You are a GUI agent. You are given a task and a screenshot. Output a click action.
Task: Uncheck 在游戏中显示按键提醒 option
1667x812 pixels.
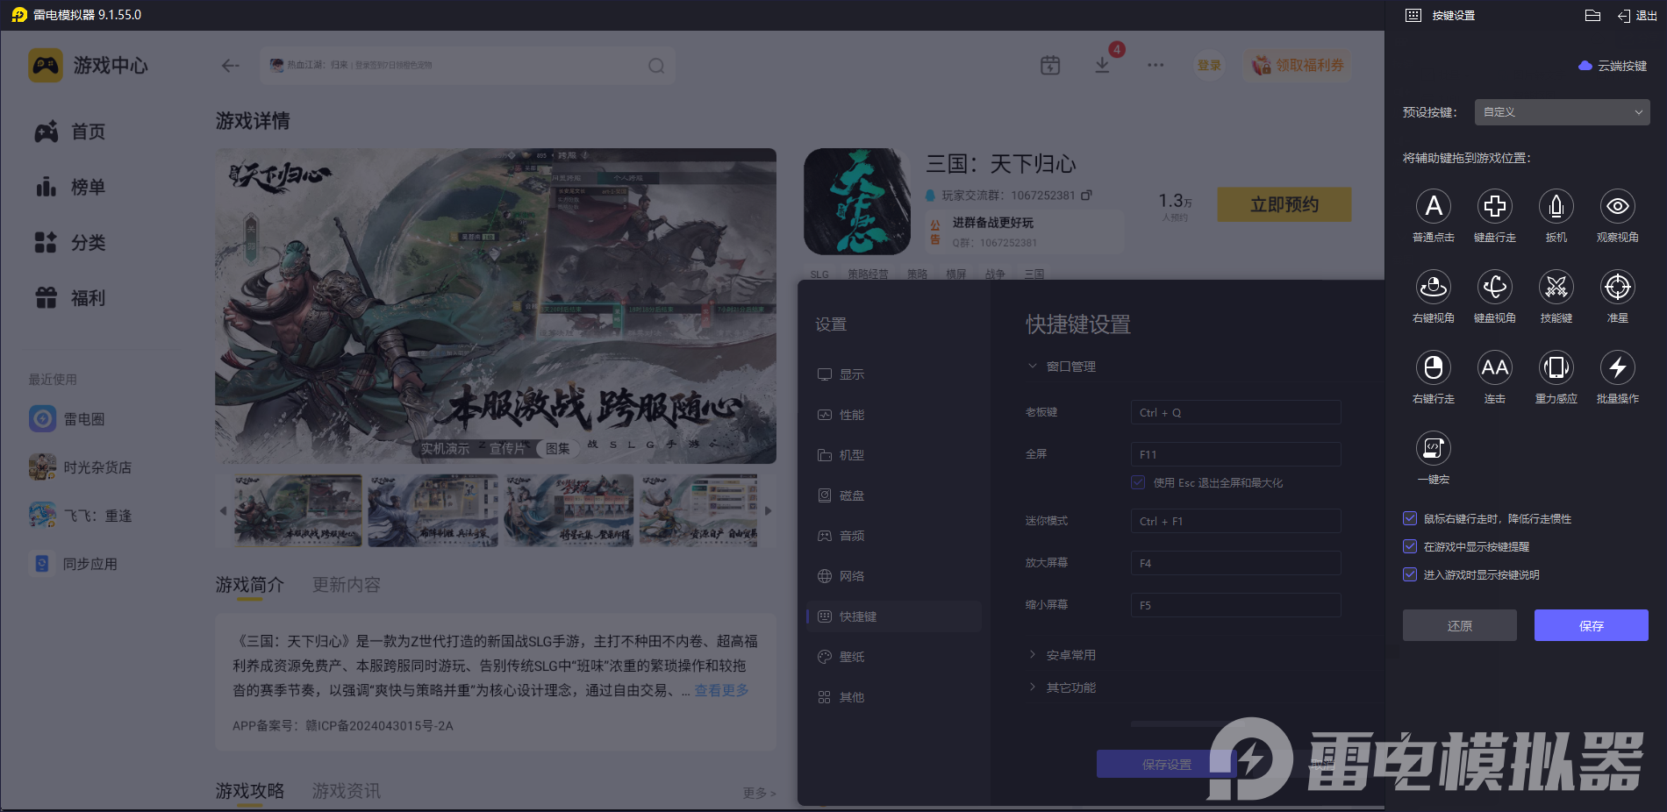(x=1410, y=547)
